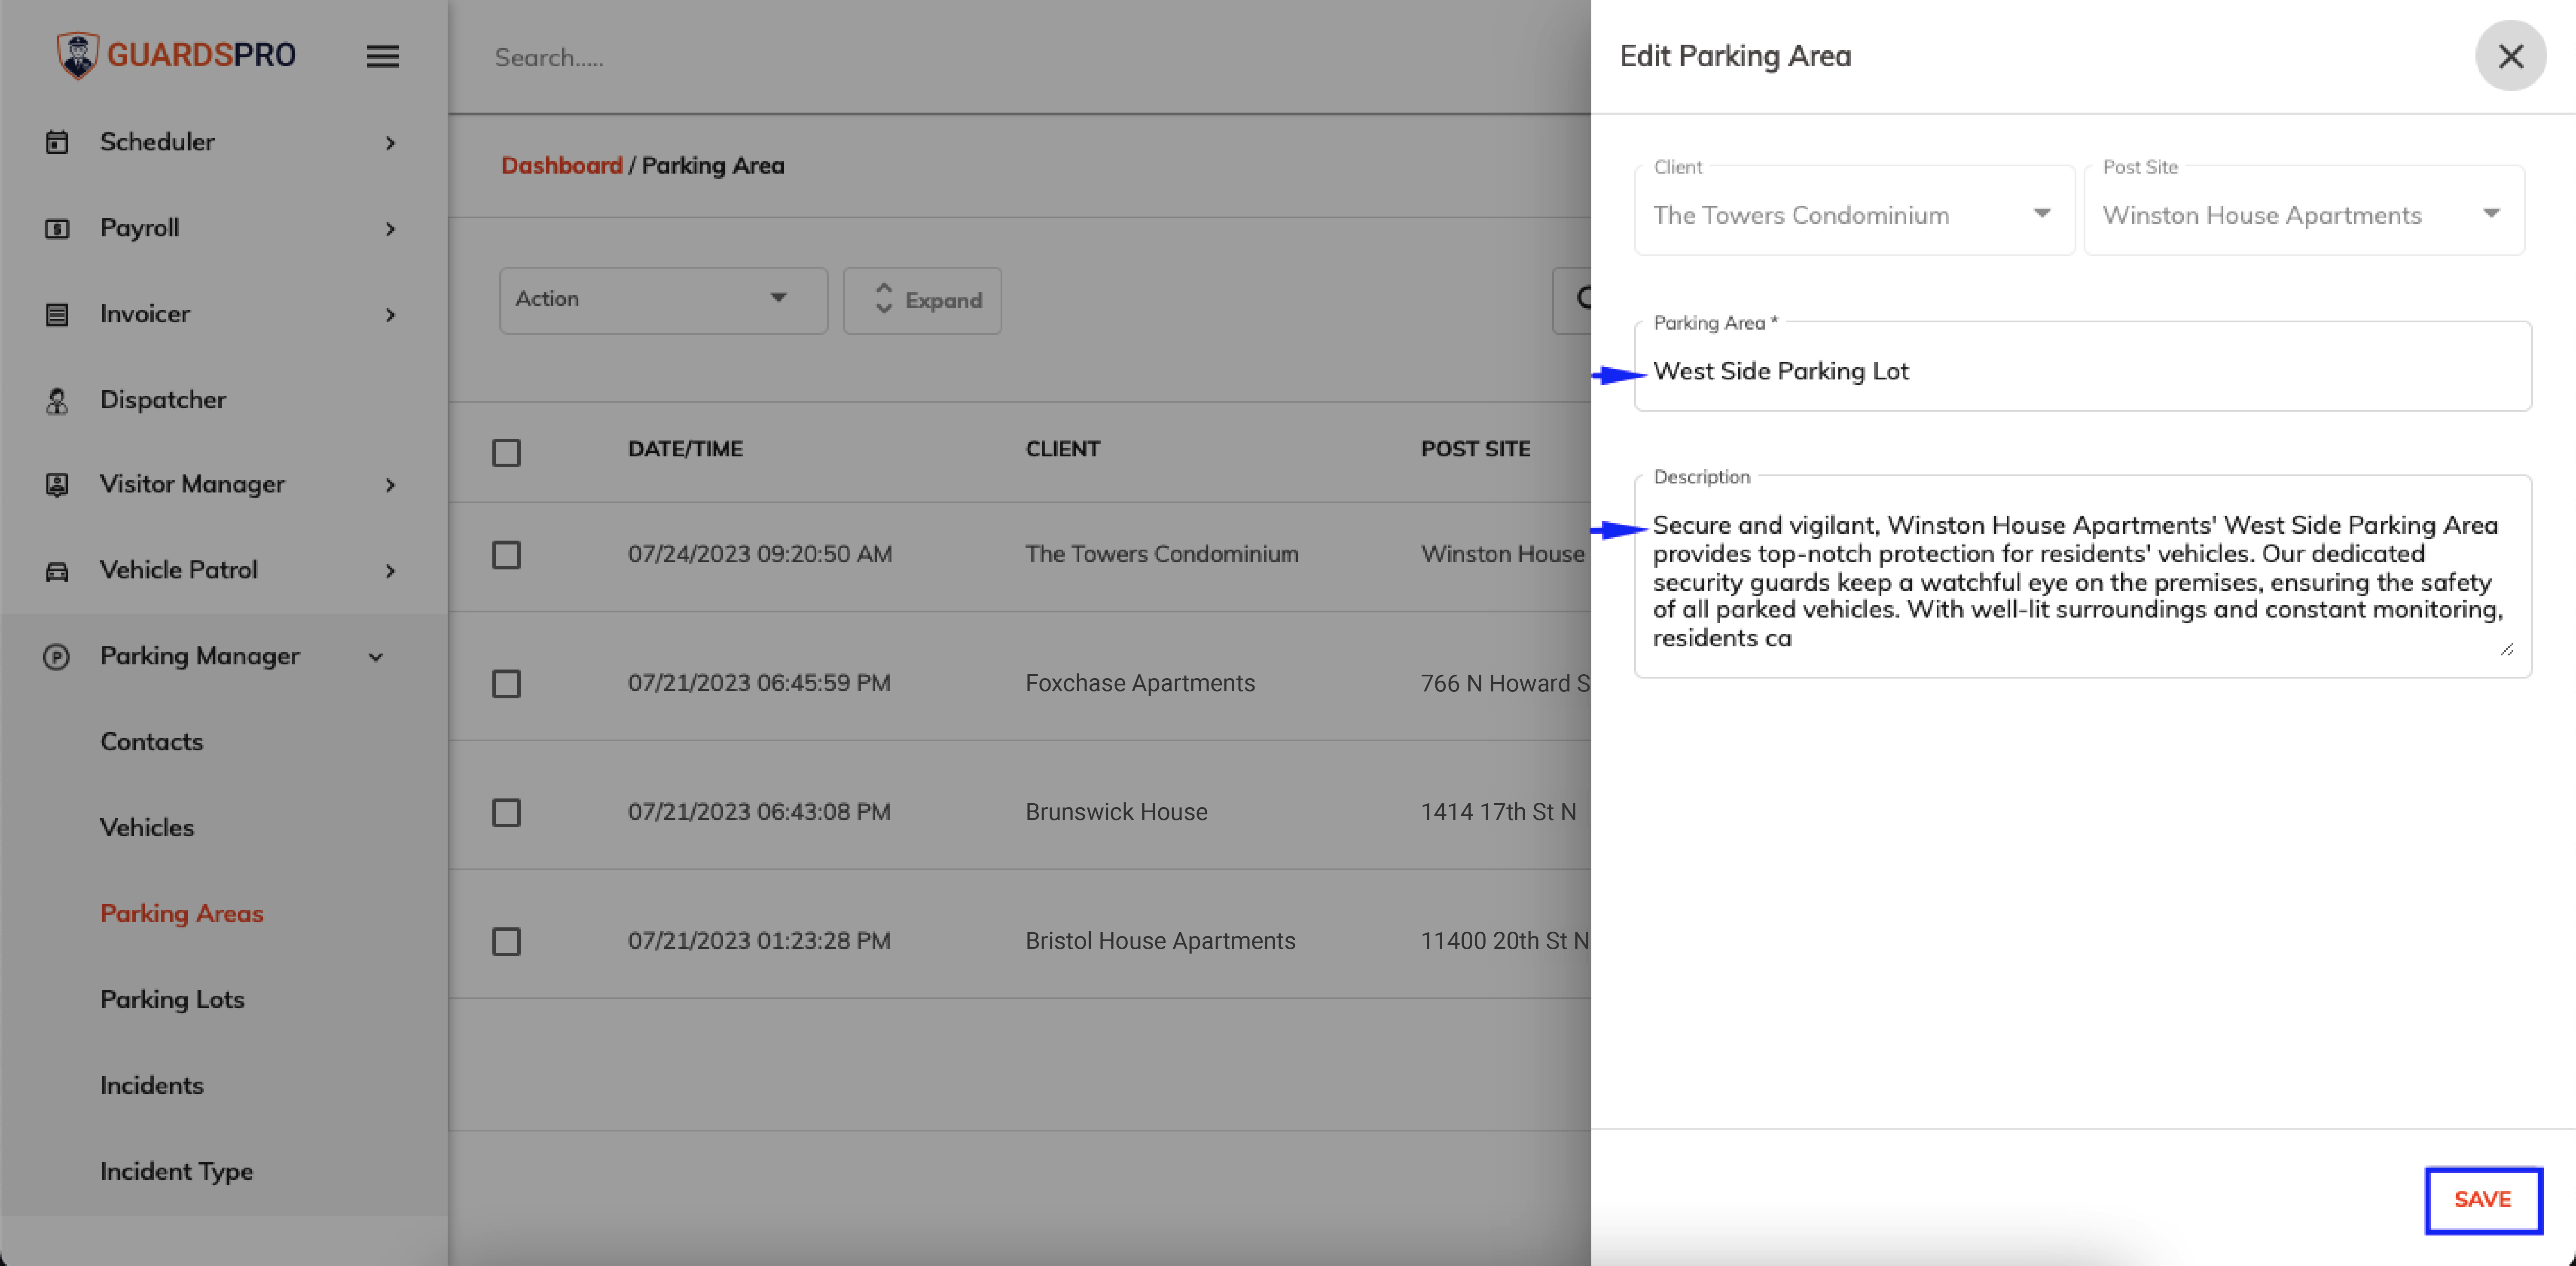Viewport: 2576px width, 1266px height.
Task: Click the Dispatcher person icon
Action: point(57,401)
